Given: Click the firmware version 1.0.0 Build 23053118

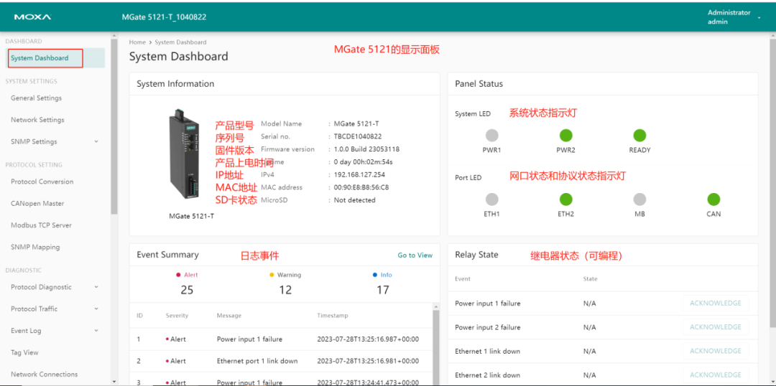Looking at the screenshot, I should click(x=366, y=149).
